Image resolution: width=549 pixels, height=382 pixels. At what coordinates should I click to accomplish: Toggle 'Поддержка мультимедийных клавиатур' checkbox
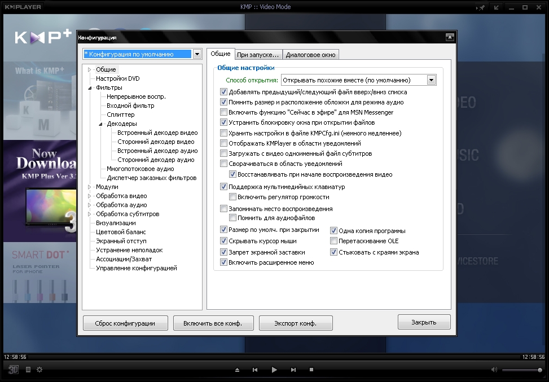223,187
